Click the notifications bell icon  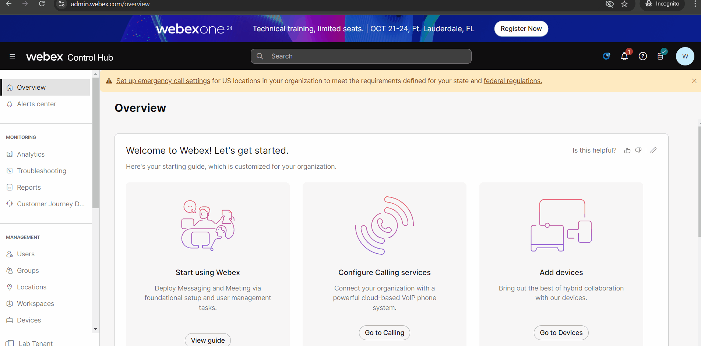point(624,56)
